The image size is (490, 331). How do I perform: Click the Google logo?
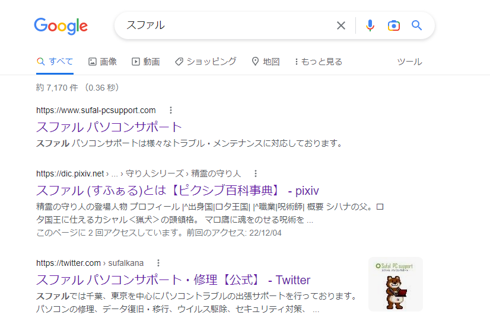[61, 26]
